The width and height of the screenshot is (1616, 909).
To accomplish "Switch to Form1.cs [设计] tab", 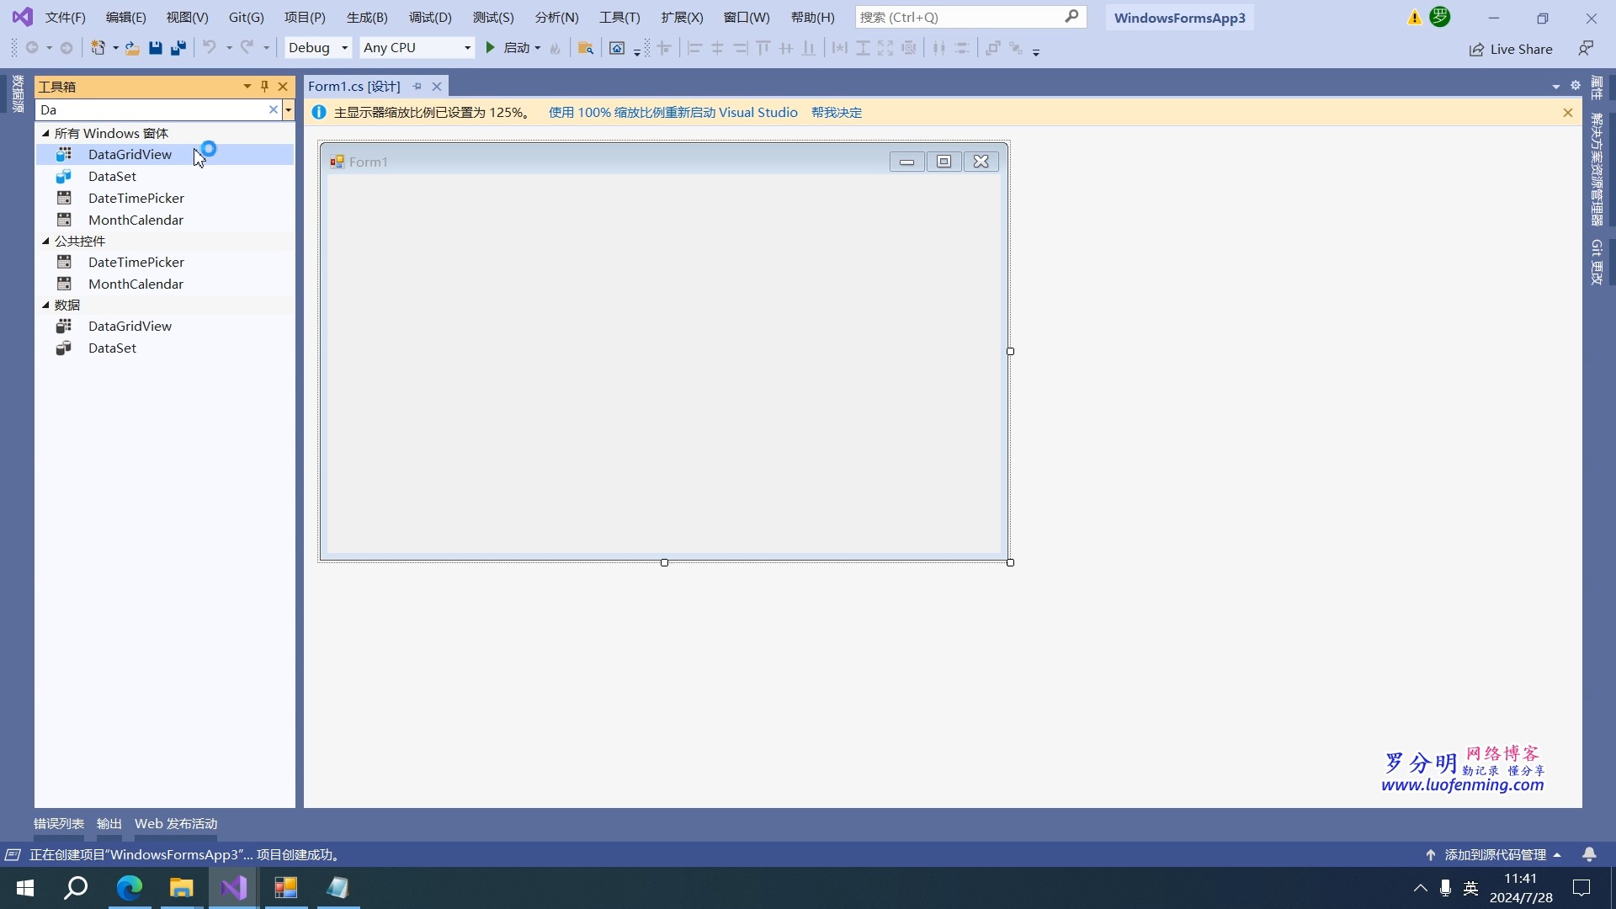I will (x=354, y=86).
